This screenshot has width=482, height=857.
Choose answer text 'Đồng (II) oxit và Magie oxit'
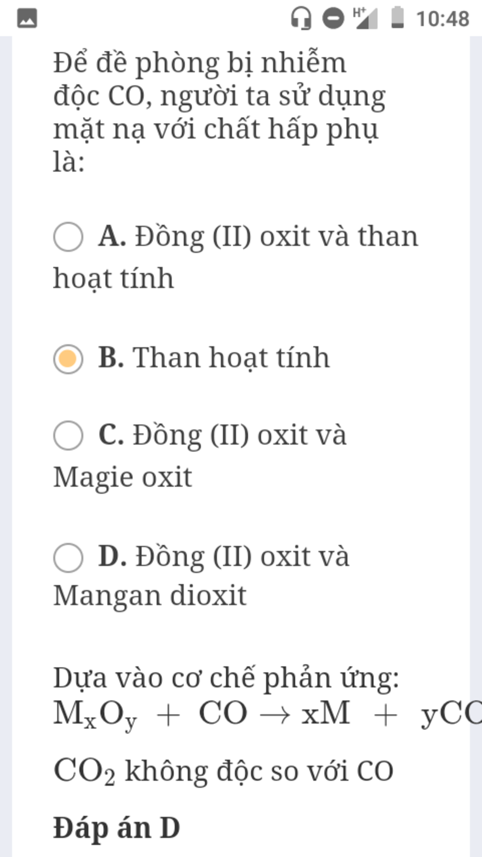click(x=200, y=456)
